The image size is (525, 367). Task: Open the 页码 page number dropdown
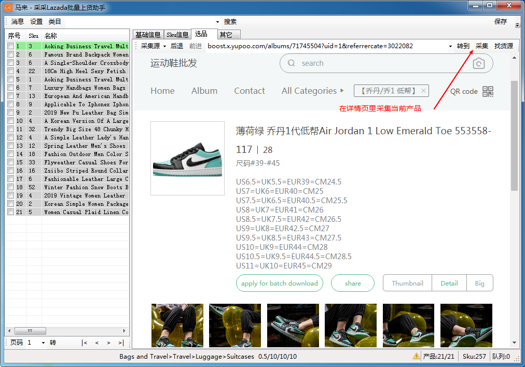coord(43,343)
